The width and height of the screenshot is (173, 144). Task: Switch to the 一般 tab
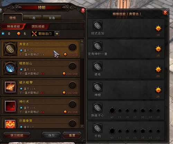(x=32, y=18)
